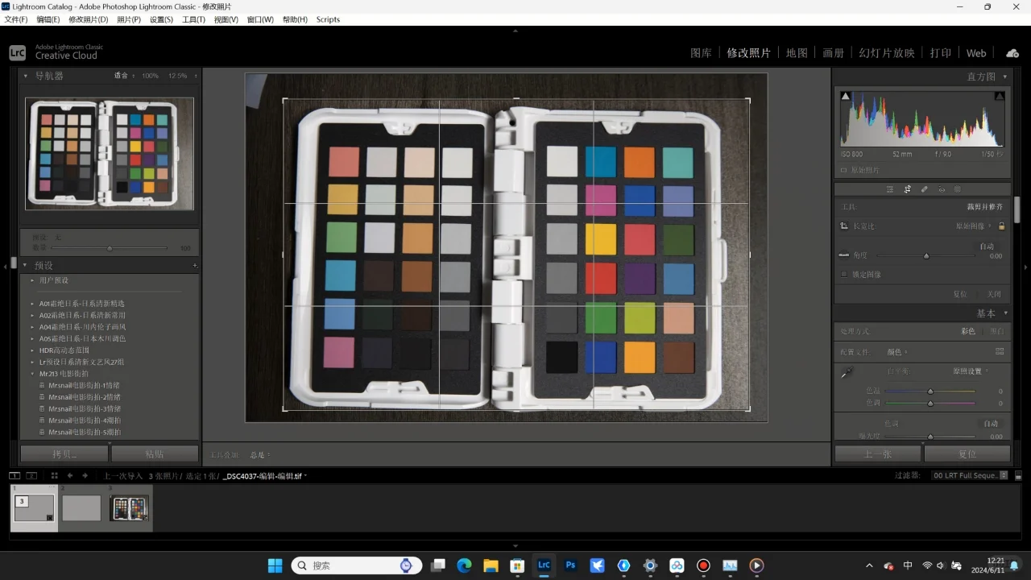Switch to the 图库 module
This screenshot has height=580, width=1031.
702,53
